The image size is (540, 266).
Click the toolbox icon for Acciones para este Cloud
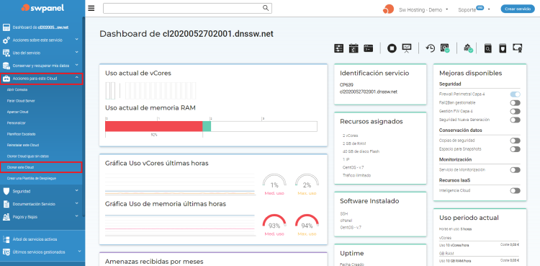click(6, 79)
